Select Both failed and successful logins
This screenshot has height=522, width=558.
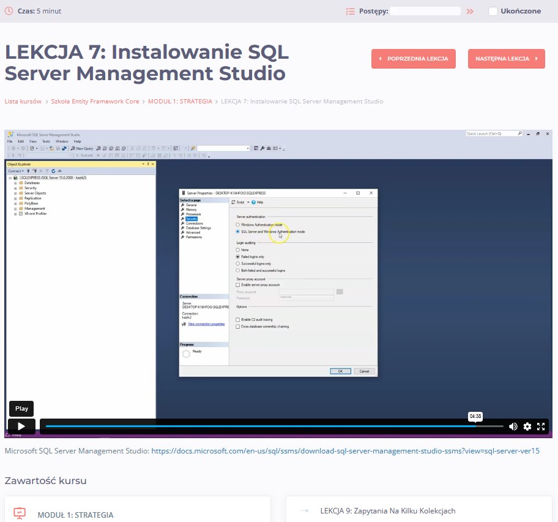(238, 270)
